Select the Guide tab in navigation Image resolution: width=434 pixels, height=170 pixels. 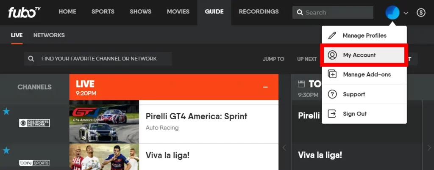(214, 11)
